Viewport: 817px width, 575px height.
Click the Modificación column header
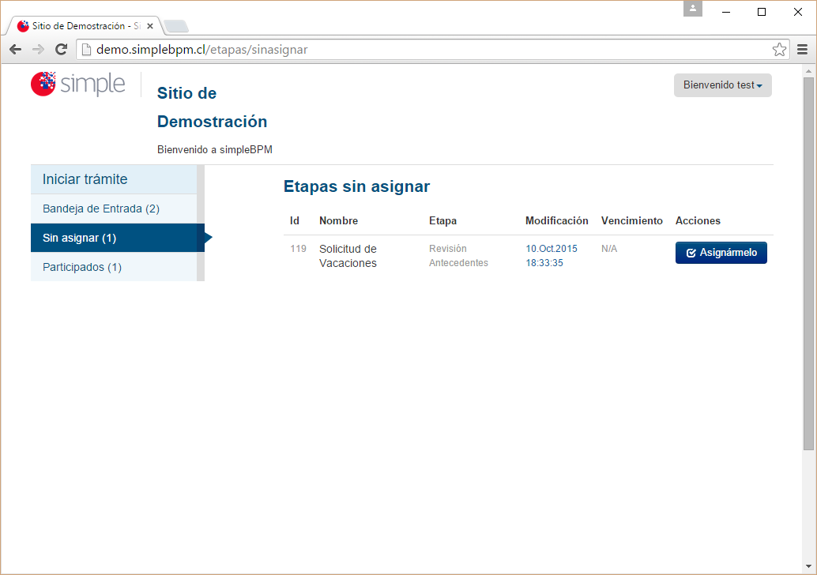(x=556, y=221)
